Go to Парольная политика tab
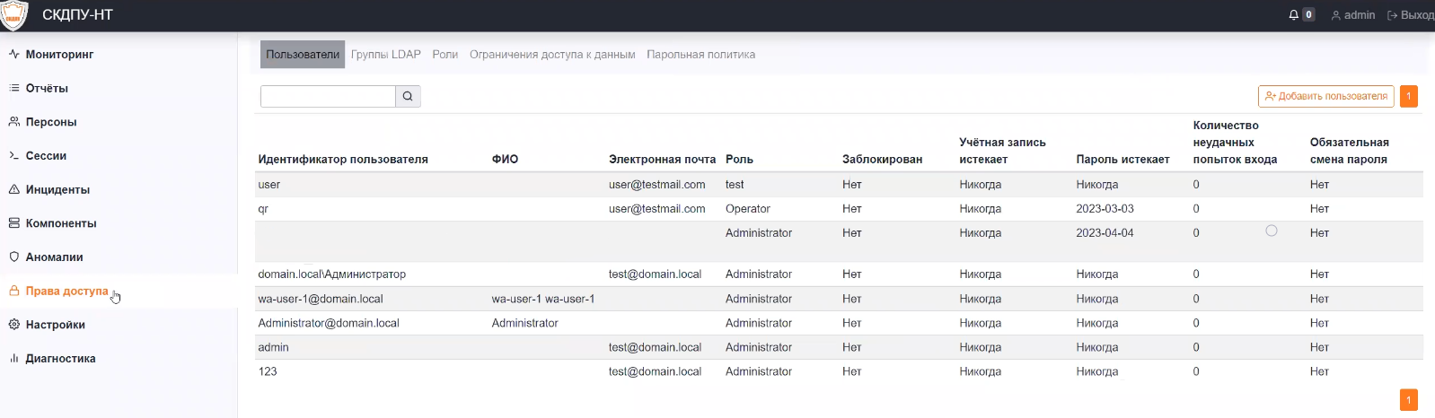This screenshot has height=418, width=1435. pyautogui.click(x=700, y=55)
